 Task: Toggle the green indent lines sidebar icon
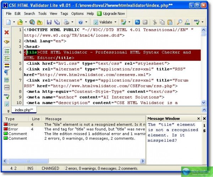7,58
